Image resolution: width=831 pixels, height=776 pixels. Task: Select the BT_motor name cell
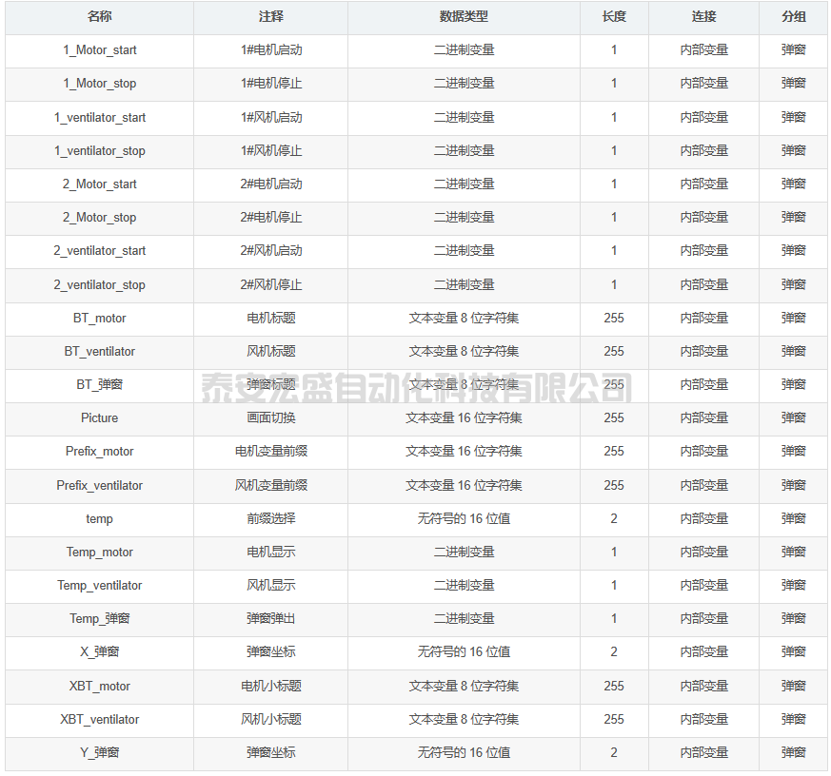(x=99, y=319)
